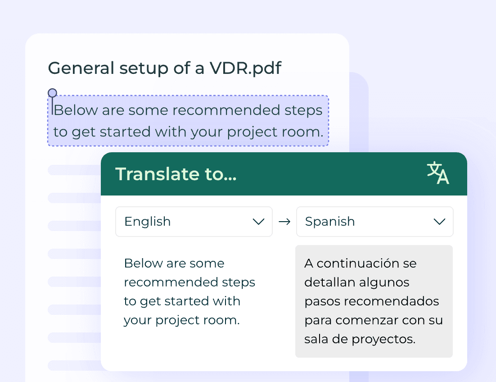Image resolution: width=496 pixels, height=382 pixels.
Task: Expand the English dropdown chevron
Action: tap(258, 222)
